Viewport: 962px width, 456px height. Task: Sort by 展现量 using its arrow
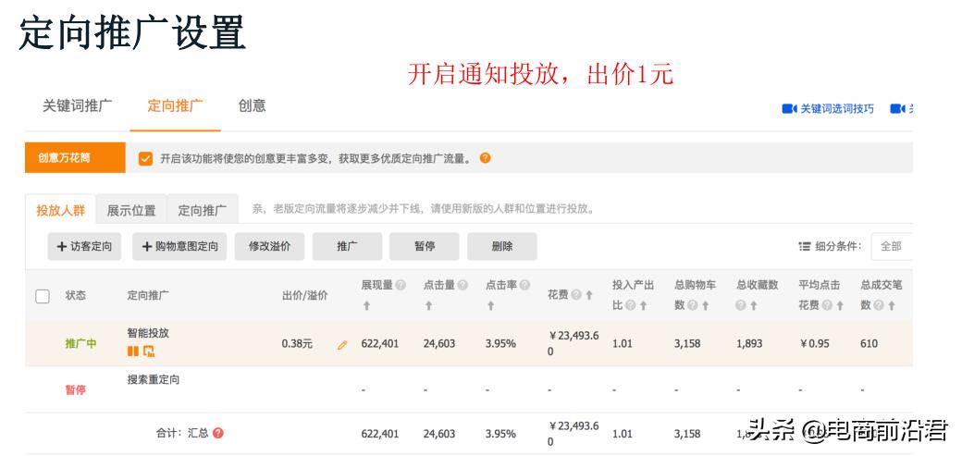[366, 305]
